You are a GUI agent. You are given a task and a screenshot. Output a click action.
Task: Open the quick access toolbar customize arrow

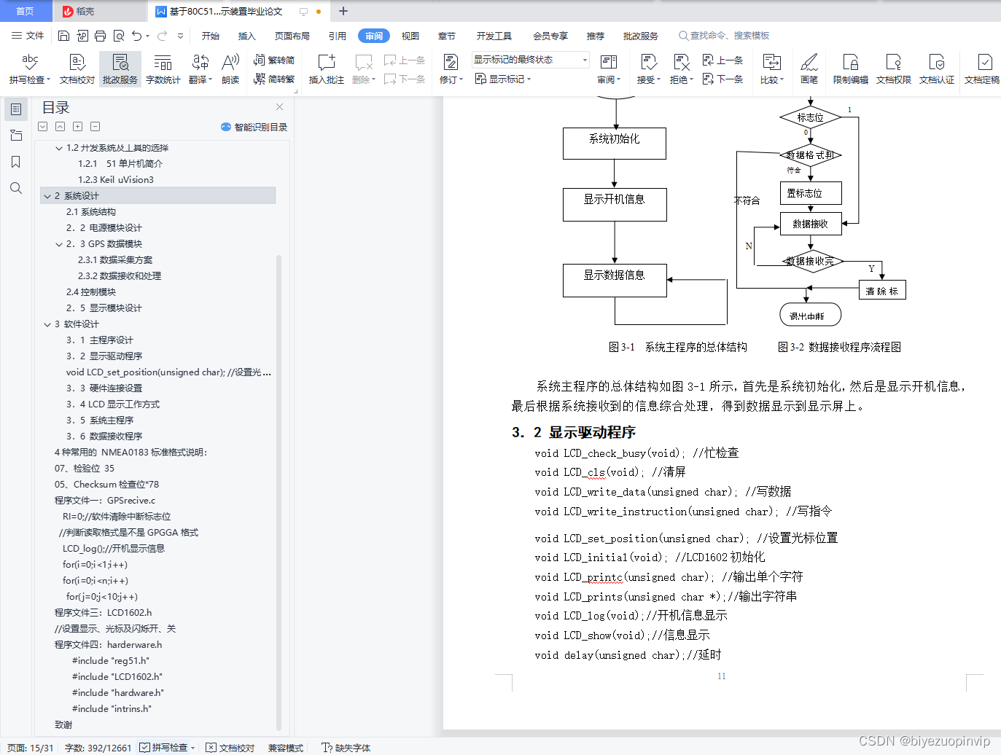[180, 36]
